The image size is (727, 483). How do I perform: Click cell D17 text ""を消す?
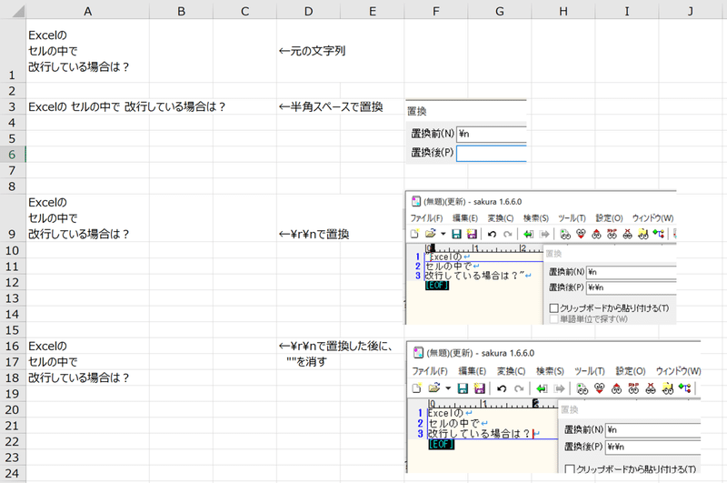pyautogui.click(x=306, y=361)
